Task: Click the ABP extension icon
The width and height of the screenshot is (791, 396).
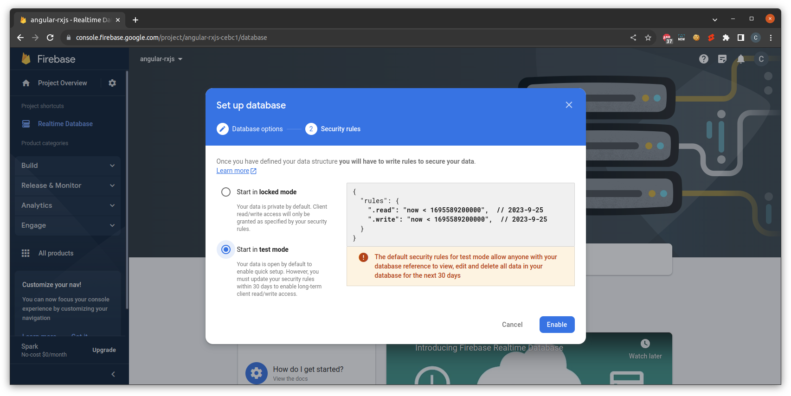Action: (667, 38)
